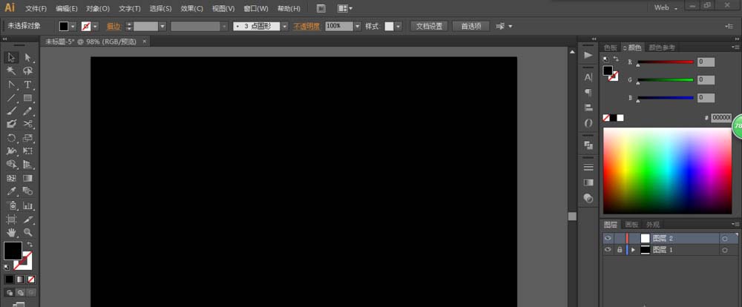Select the Symbol Sprayer tool
742x307 pixels.
click(x=11, y=205)
